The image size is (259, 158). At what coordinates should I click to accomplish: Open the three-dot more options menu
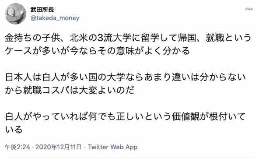pos(249,9)
